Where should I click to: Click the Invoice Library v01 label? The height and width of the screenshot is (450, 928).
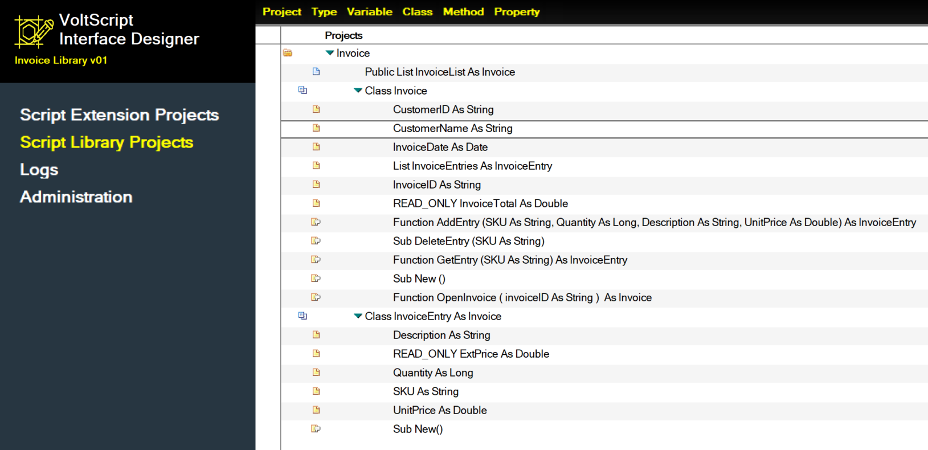[61, 60]
